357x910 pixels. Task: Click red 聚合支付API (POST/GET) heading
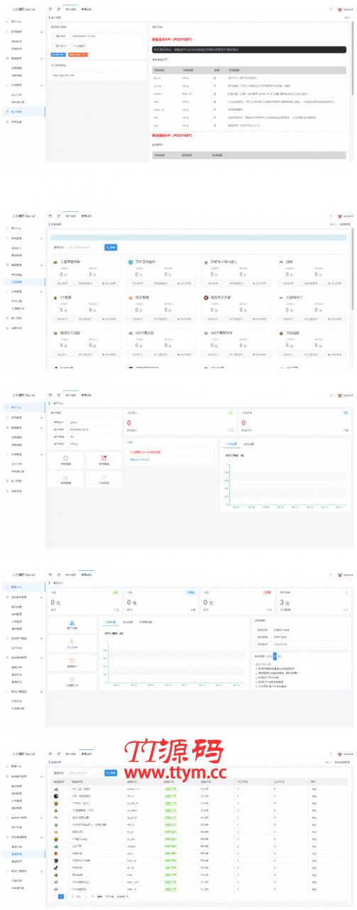click(x=172, y=39)
